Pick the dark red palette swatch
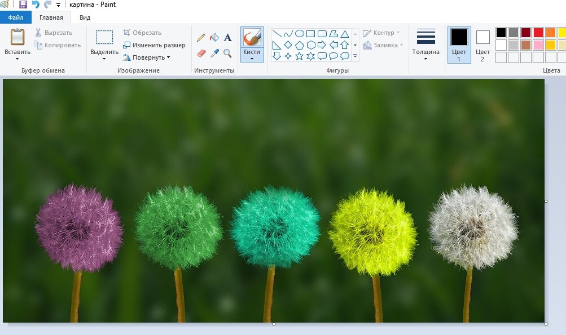The image size is (566, 335). tap(525, 33)
